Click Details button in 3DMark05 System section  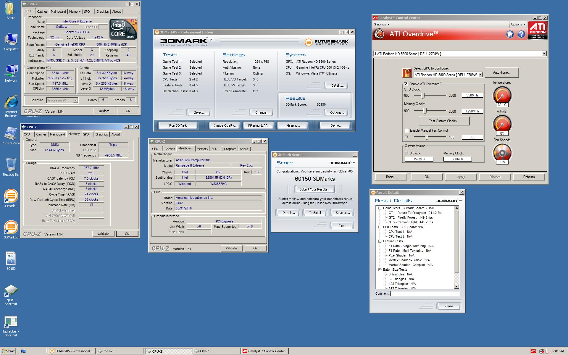pos(337,85)
